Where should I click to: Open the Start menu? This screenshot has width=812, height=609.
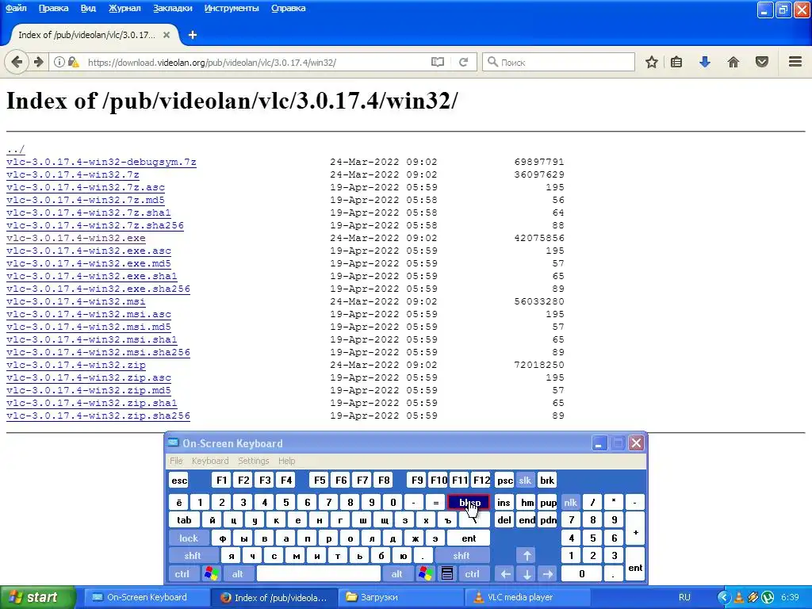pos(37,597)
